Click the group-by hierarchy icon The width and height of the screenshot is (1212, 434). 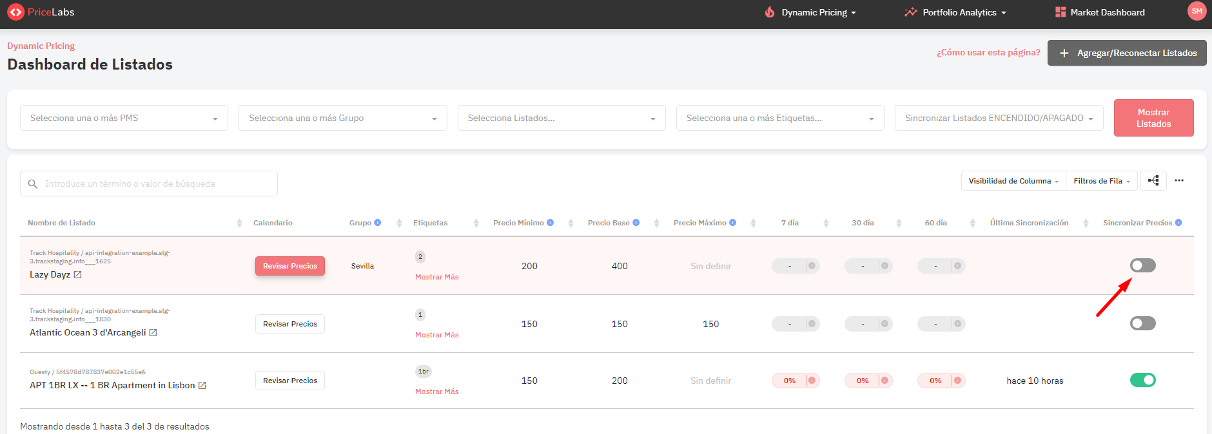click(x=1153, y=181)
